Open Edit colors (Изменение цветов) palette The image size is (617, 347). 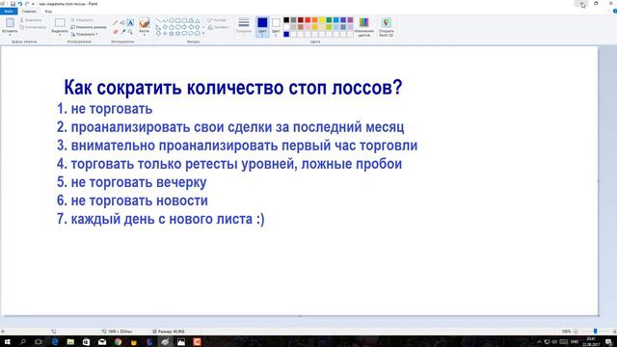click(x=364, y=27)
